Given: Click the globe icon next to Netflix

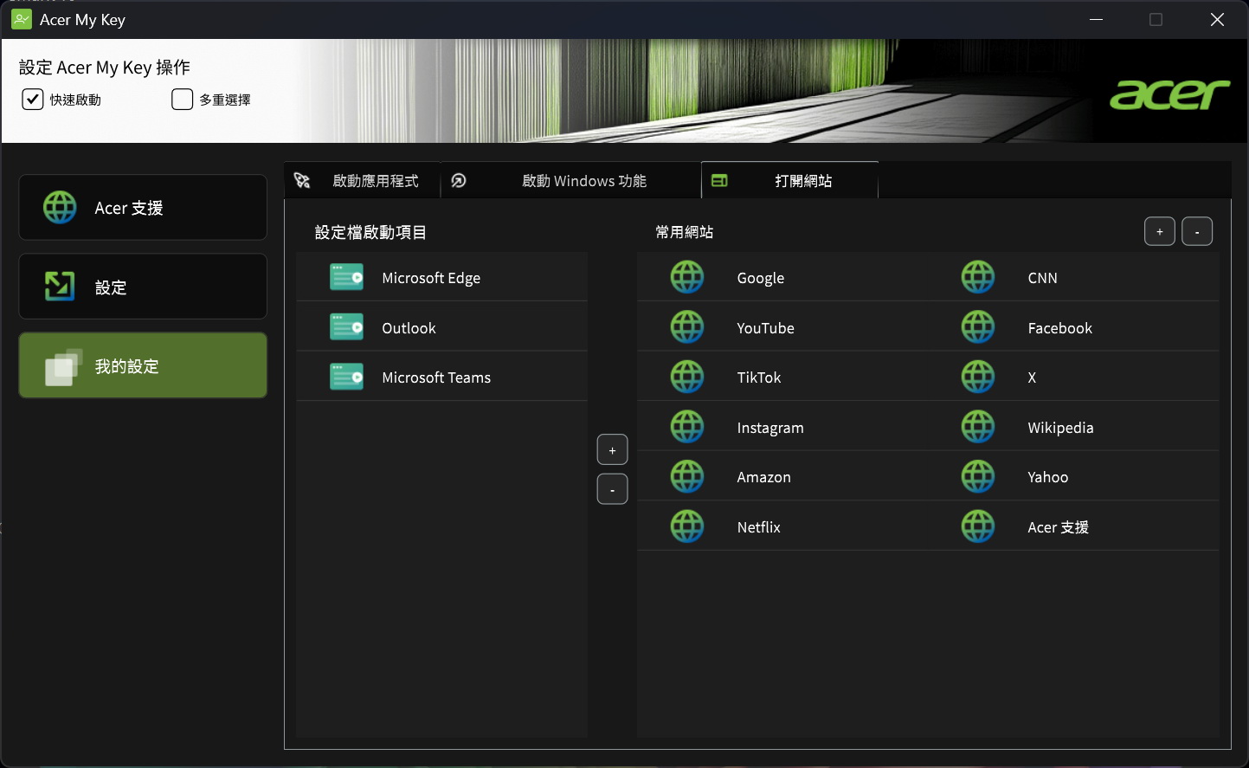Looking at the screenshot, I should (687, 526).
